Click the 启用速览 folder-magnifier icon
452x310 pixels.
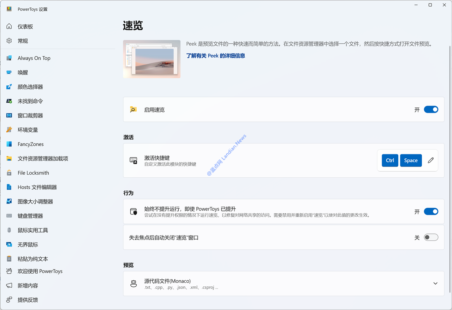133,110
